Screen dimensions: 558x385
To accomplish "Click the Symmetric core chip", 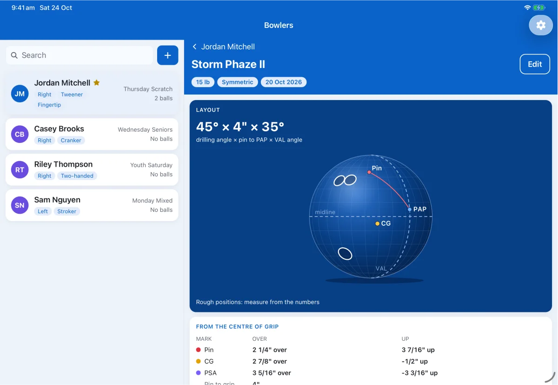I will click(x=238, y=82).
